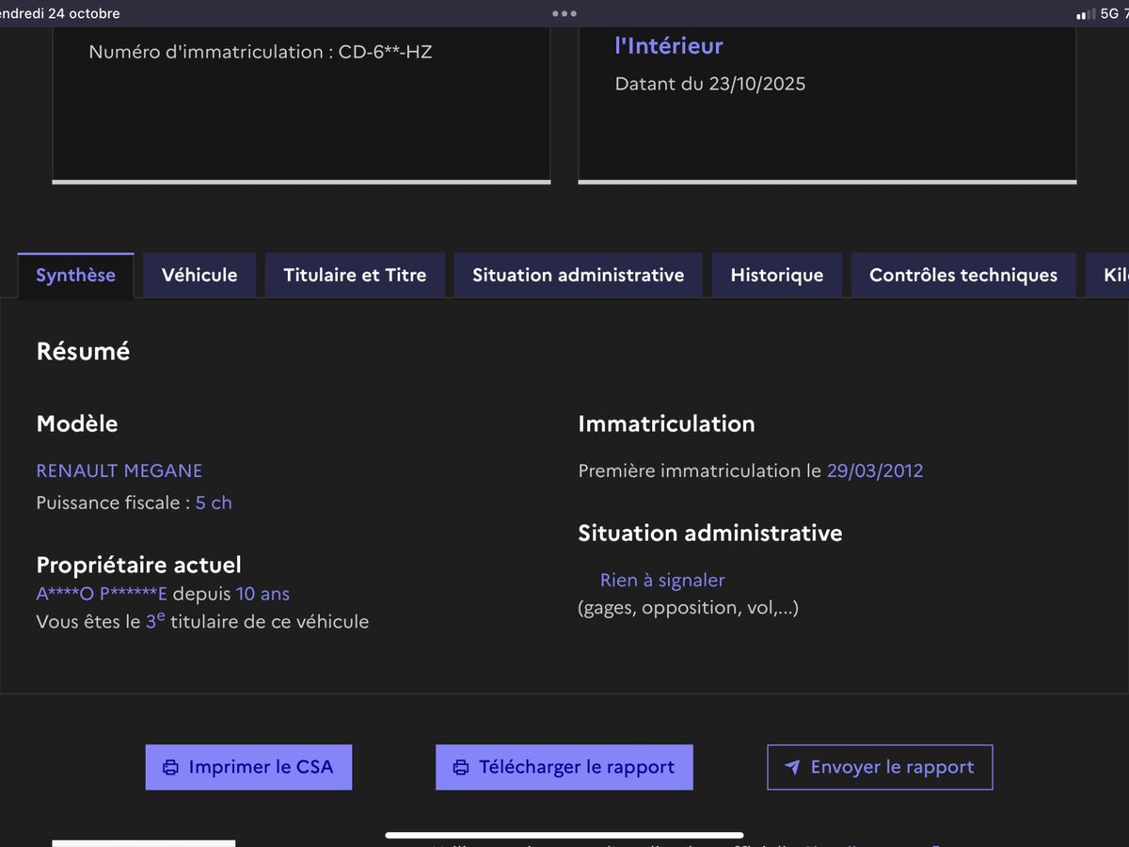Screen dimensions: 1129x847
Task: Click the printer icon on Imprimer le CSA
Action: pos(170,767)
